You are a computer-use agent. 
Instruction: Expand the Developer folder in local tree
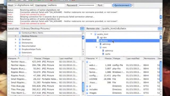(16, 39)
